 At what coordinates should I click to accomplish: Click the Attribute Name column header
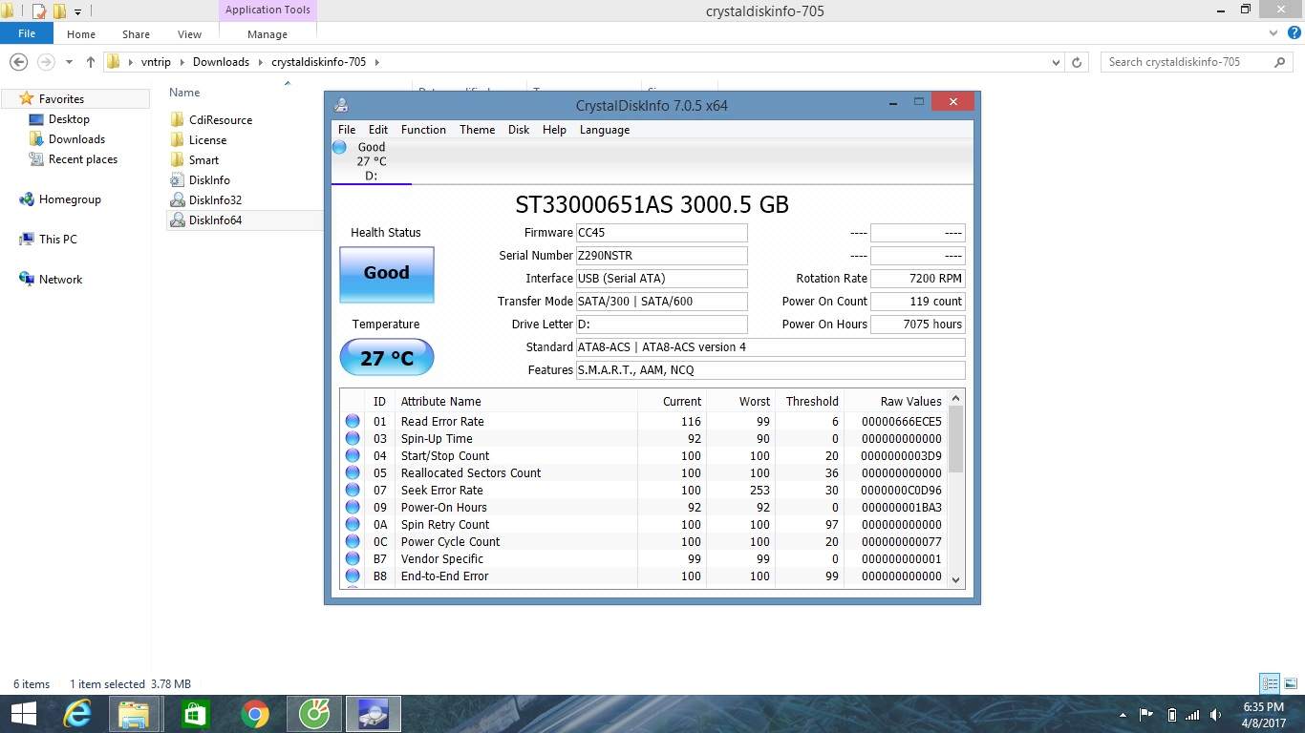[440, 401]
